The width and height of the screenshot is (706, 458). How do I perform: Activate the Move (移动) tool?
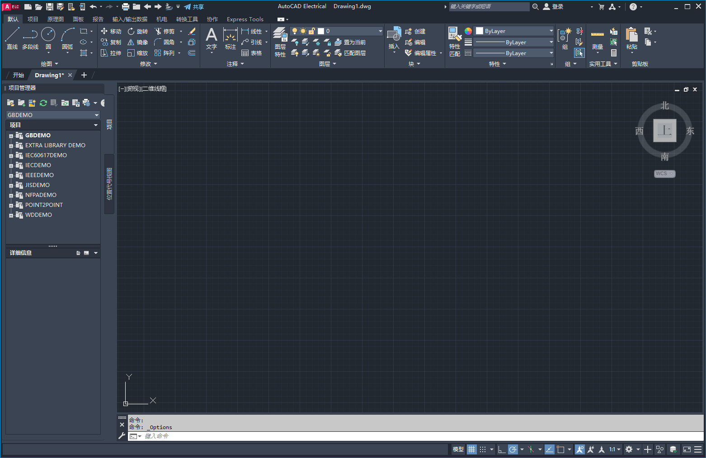pyautogui.click(x=111, y=31)
